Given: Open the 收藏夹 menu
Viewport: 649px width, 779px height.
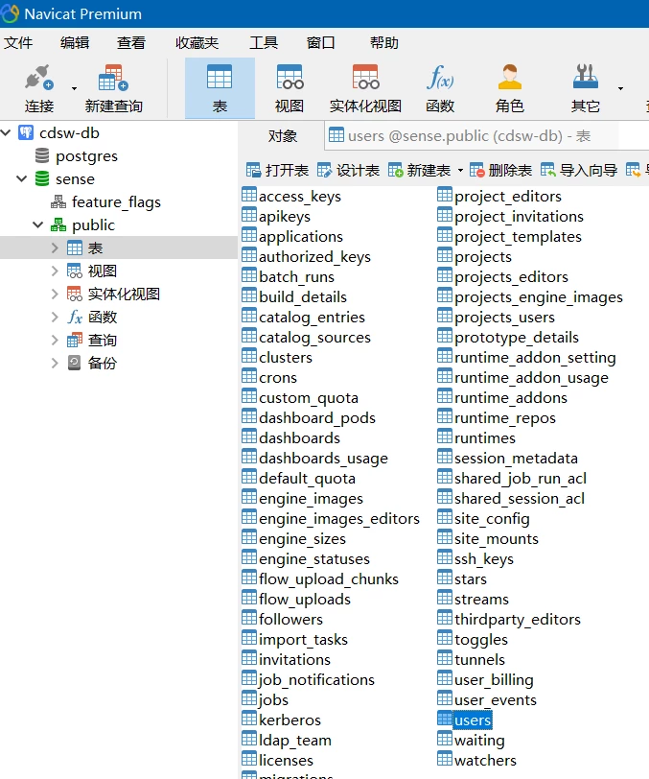Looking at the screenshot, I should [x=197, y=43].
